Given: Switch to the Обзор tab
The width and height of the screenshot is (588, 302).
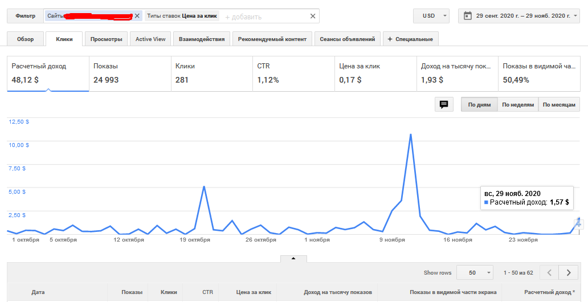Looking at the screenshot, I should pos(25,39).
